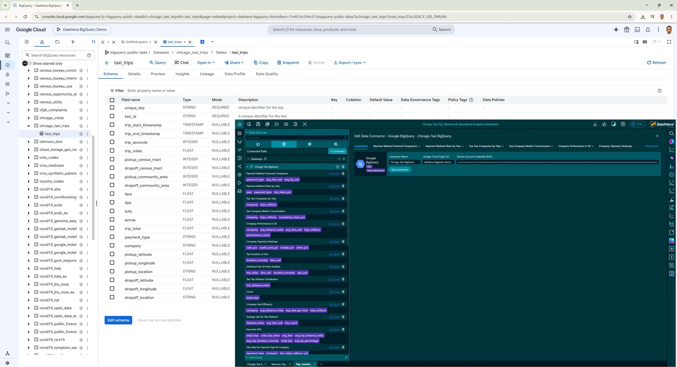Open the 'Open in' dropdown
Viewport: 677px width, 367px height.
(205, 63)
